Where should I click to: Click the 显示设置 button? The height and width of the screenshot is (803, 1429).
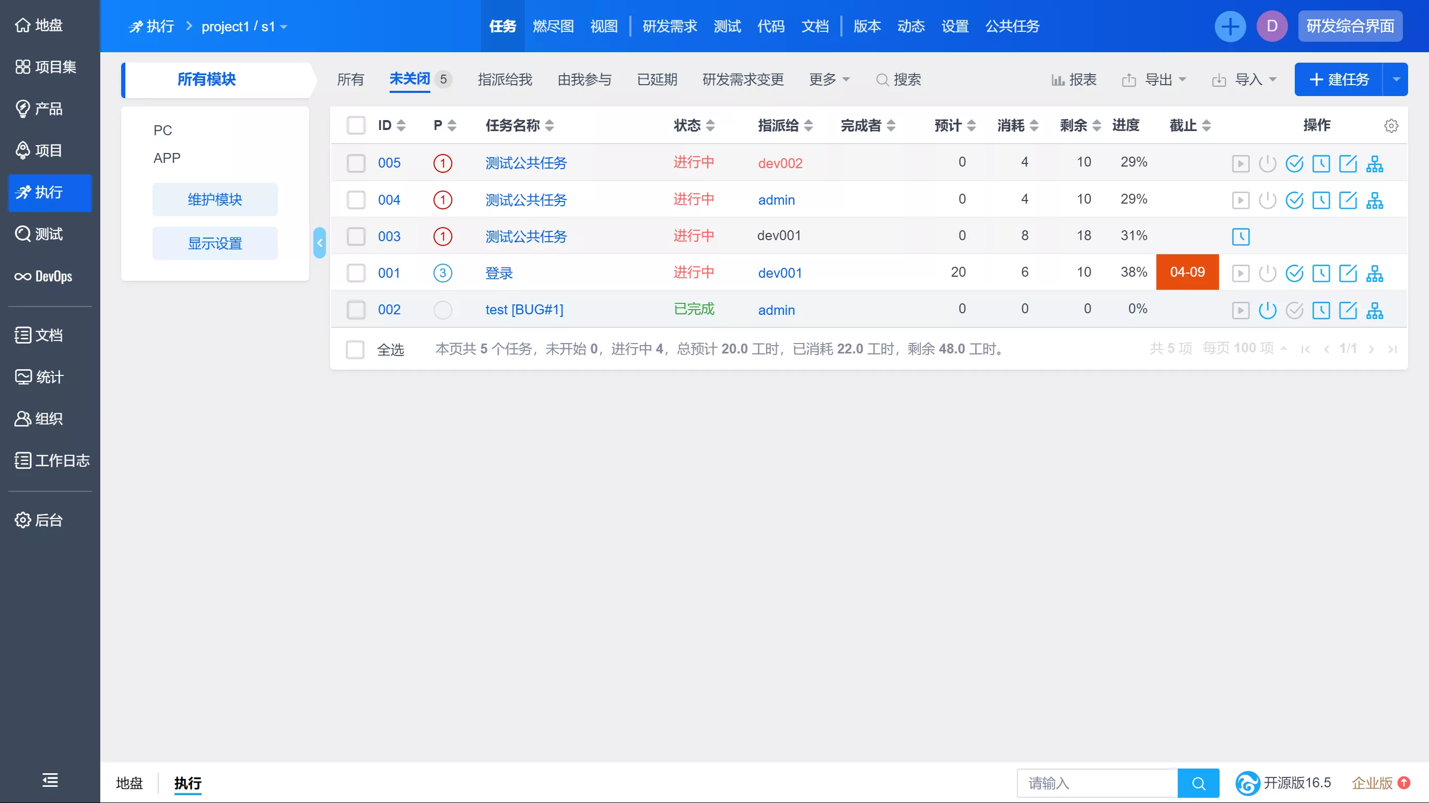[x=215, y=243]
